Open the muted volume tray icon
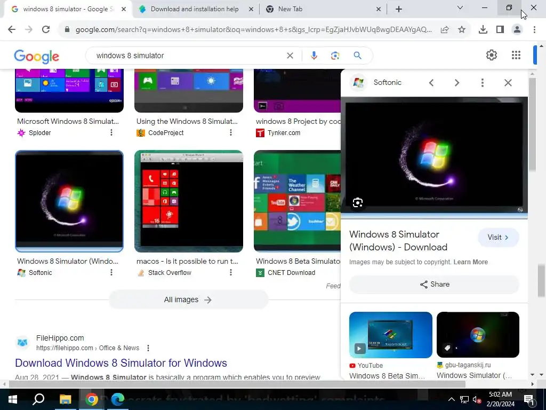The height and width of the screenshot is (410, 546). click(477, 399)
